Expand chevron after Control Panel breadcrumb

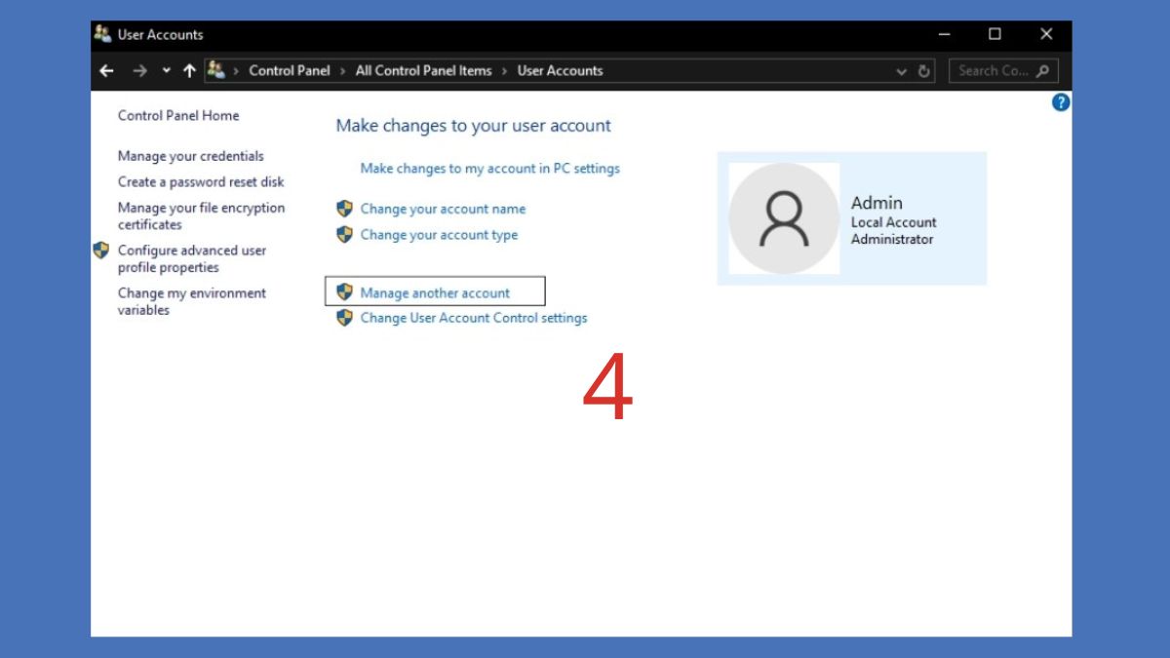click(x=342, y=71)
